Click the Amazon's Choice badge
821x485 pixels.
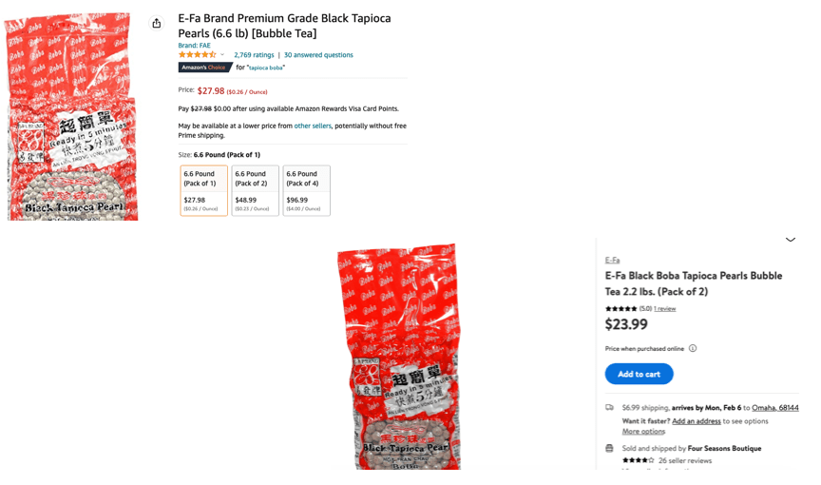click(x=204, y=68)
